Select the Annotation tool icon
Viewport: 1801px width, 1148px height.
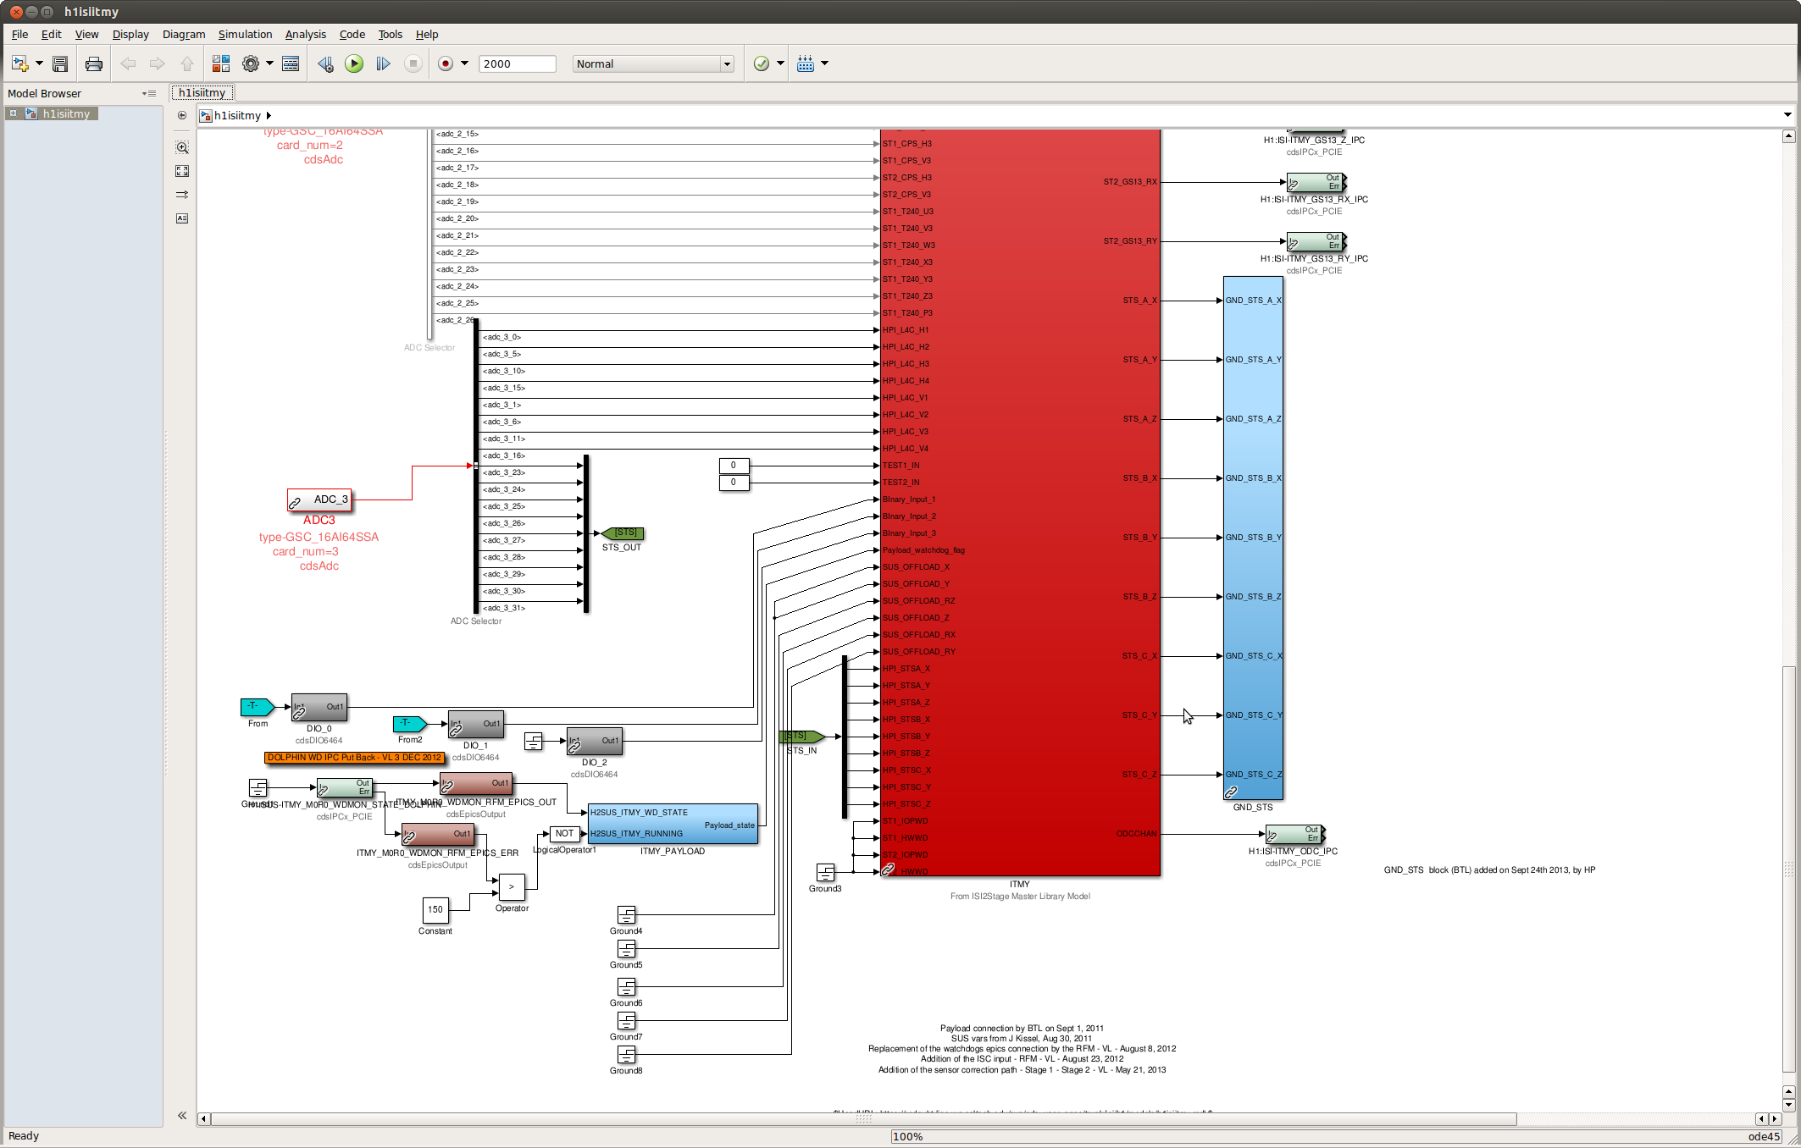[182, 218]
